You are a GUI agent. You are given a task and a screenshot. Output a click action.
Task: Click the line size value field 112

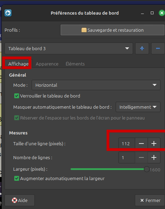127,144
